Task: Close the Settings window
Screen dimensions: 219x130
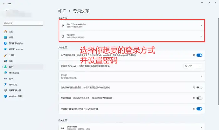Action: [x=216, y=3]
